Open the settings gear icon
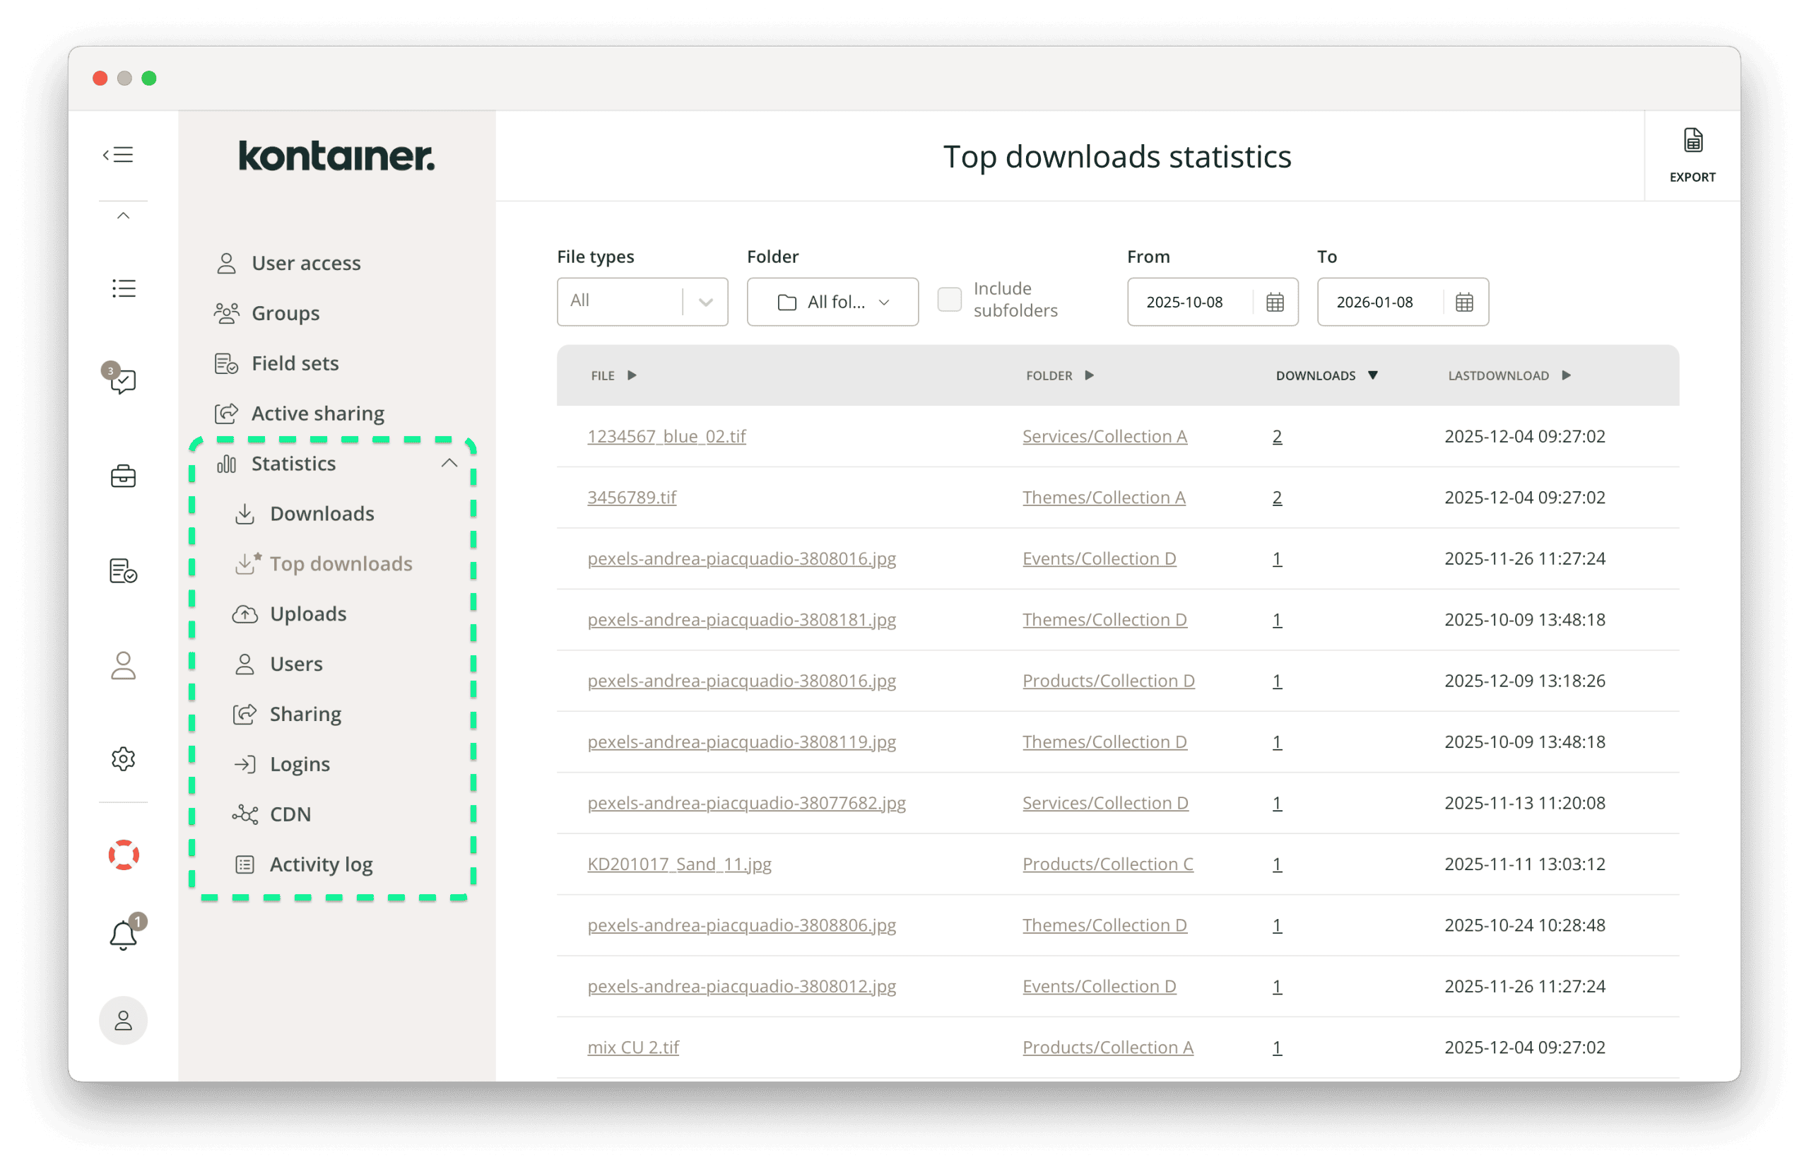 pyautogui.click(x=122, y=758)
